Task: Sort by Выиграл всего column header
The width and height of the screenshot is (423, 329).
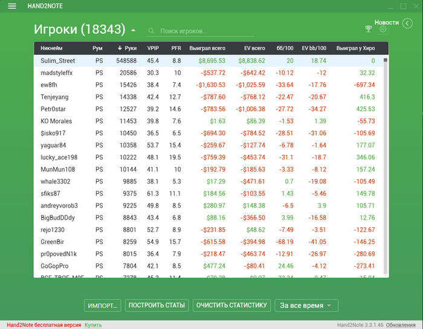Action: [207, 48]
